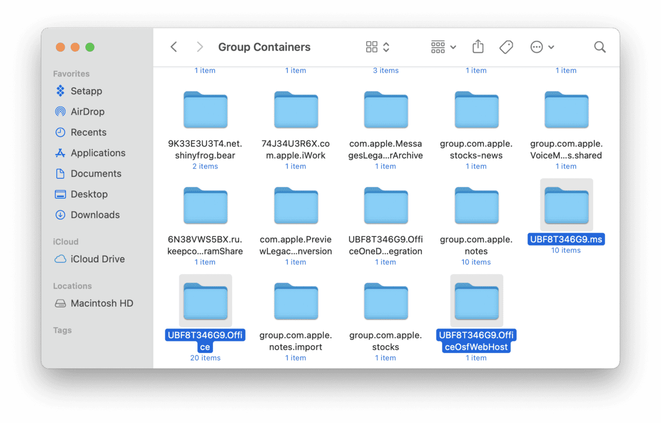Select the UBF8T346G9.OfficeOneD...egration folder icon
Image resolution: width=661 pixels, height=423 pixels.
[386, 206]
